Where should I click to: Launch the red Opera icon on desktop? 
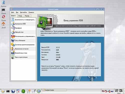(3, 17)
